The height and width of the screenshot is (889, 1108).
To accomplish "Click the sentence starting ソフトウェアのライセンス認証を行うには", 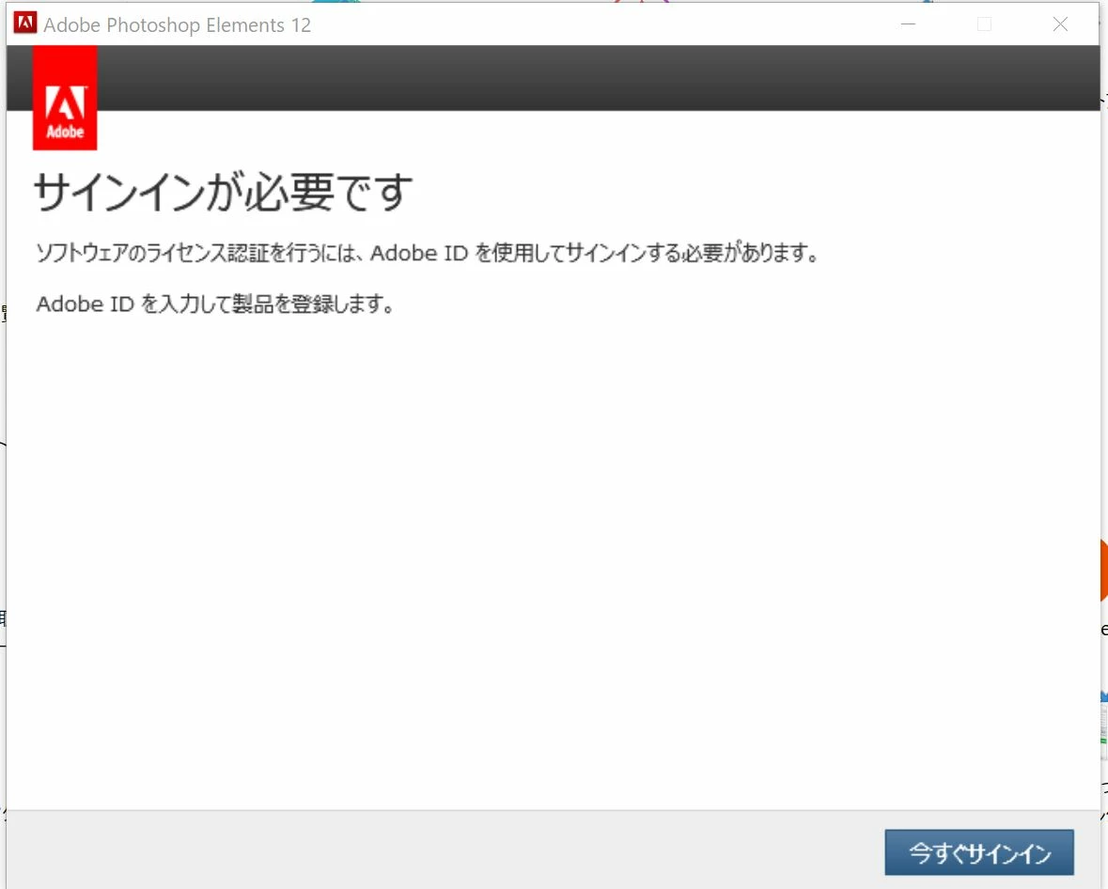I will pyautogui.click(x=428, y=252).
